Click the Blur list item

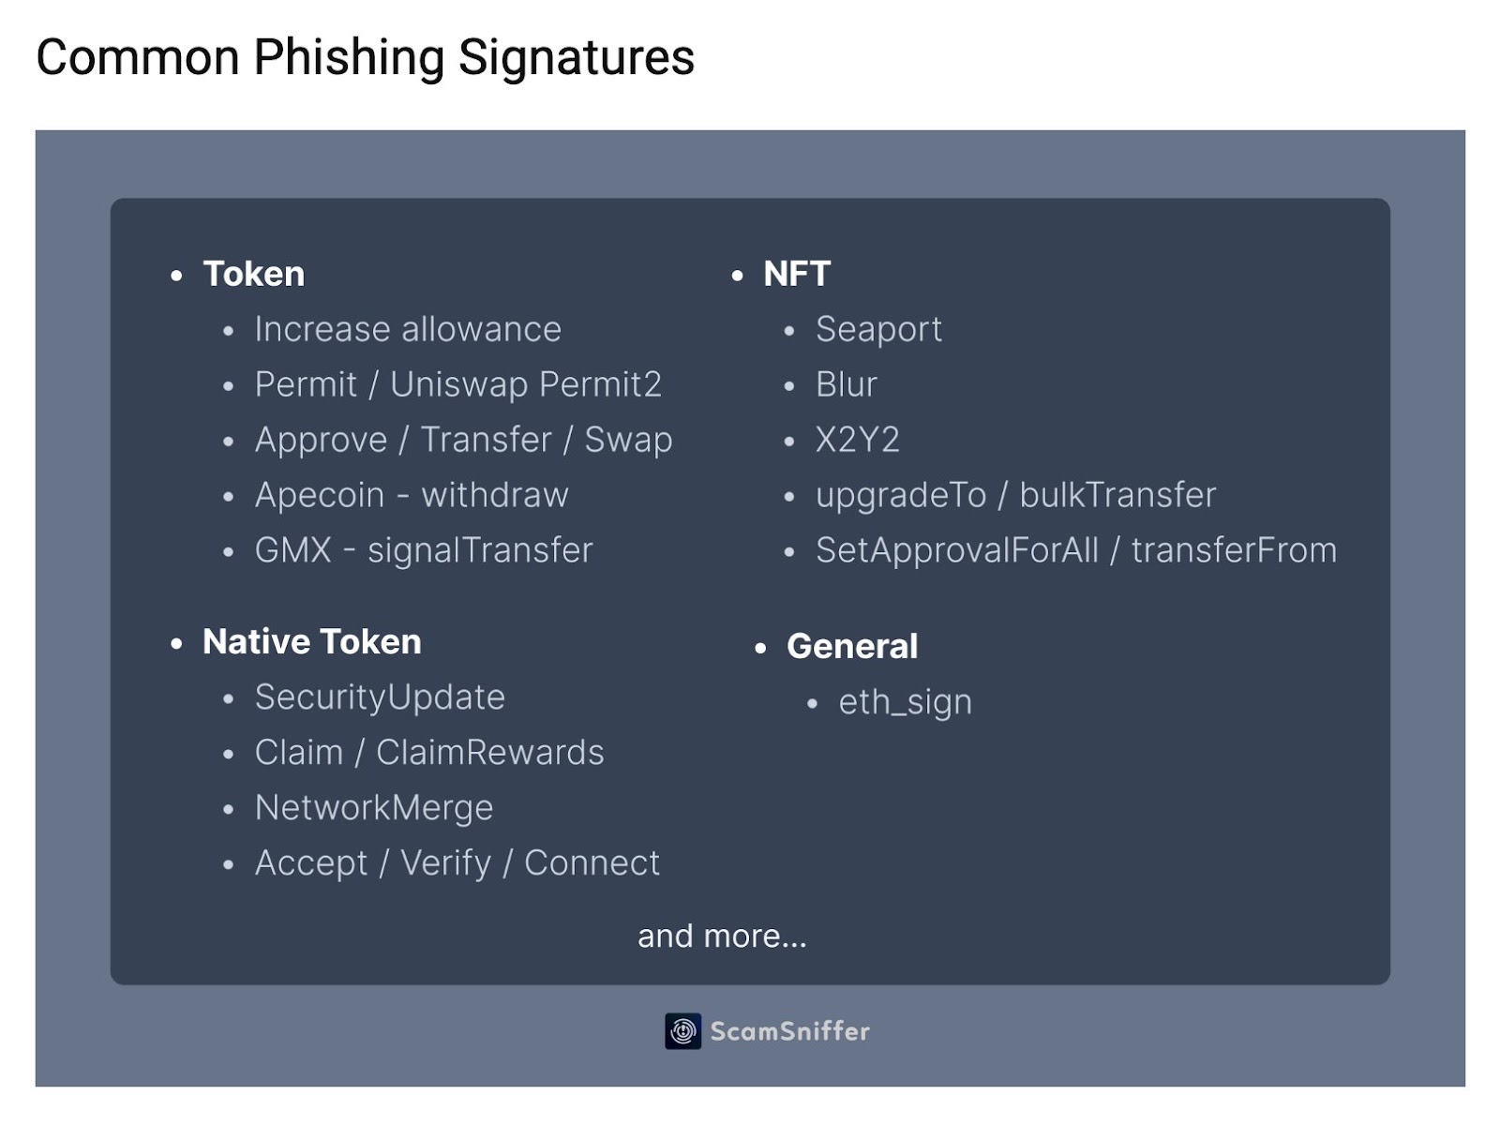click(846, 384)
